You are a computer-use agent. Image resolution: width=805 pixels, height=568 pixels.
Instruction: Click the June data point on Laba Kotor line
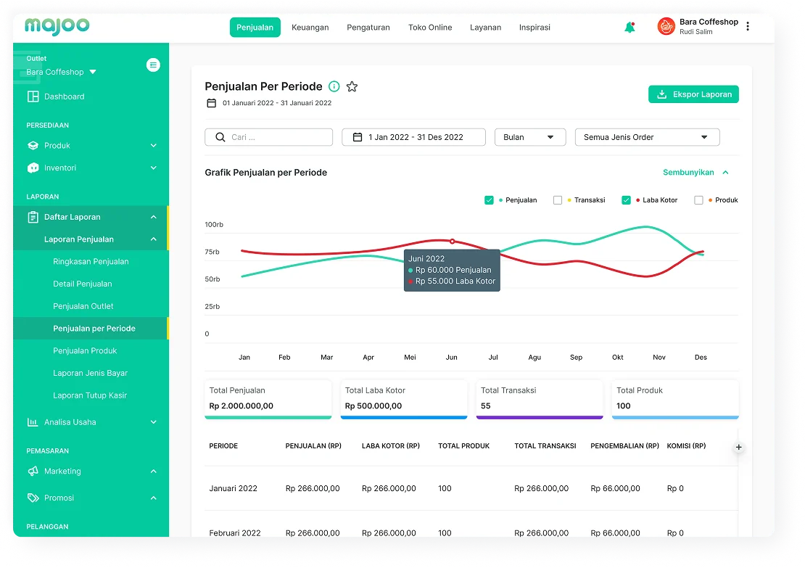click(453, 241)
